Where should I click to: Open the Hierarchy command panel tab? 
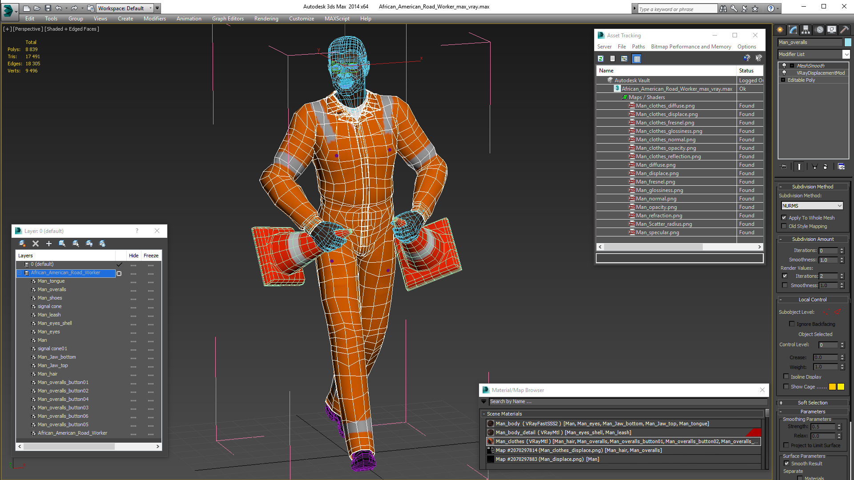click(x=806, y=30)
